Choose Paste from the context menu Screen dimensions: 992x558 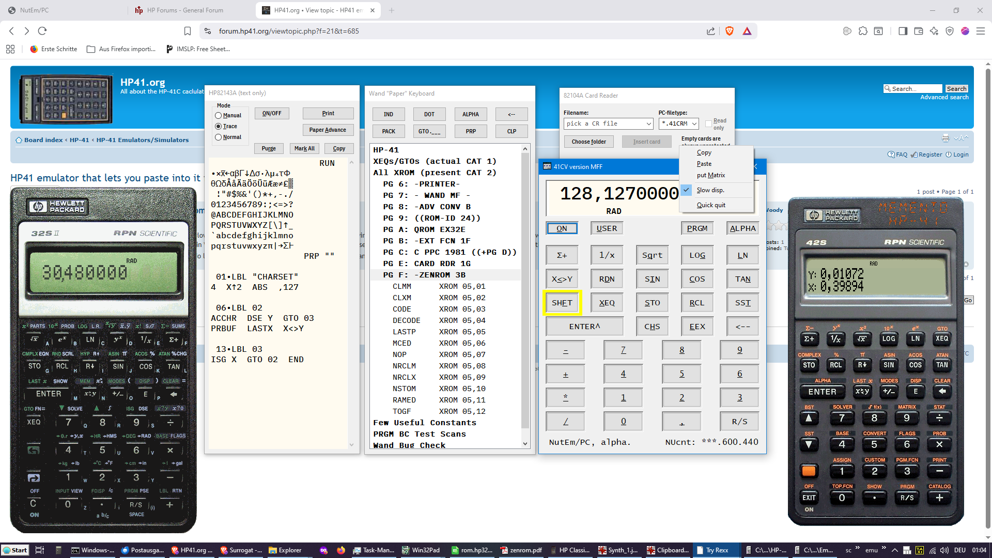[x=704, y=164]
